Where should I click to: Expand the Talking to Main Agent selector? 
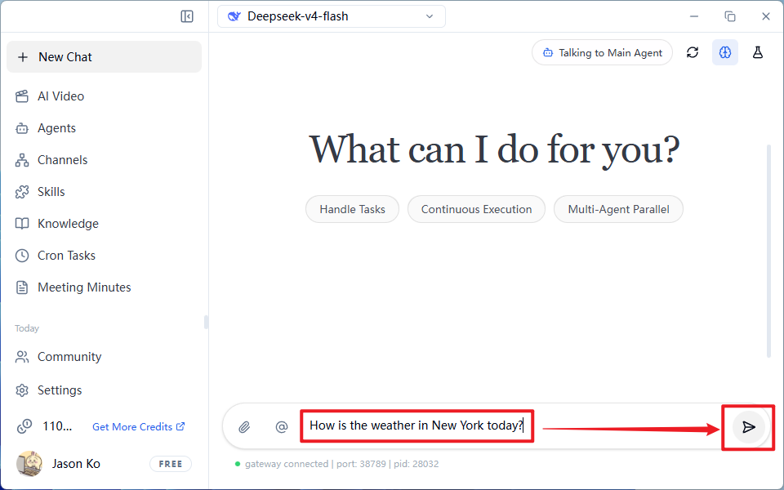603,52
